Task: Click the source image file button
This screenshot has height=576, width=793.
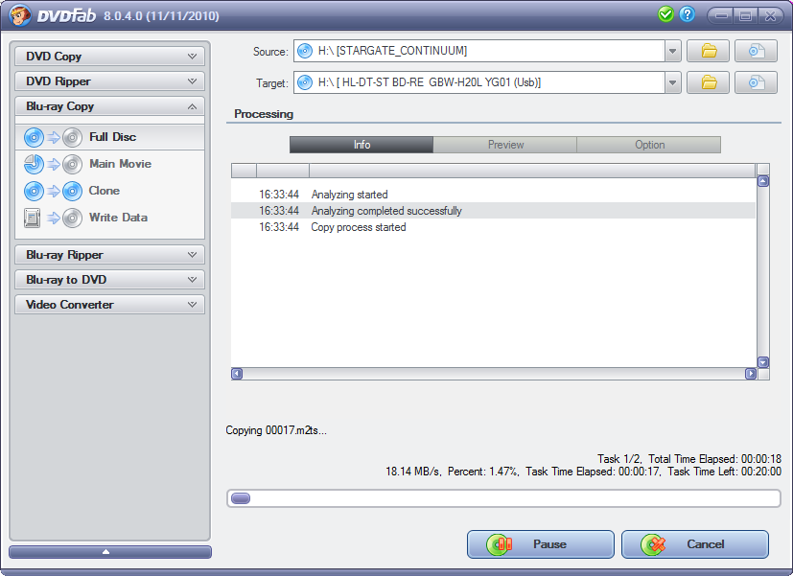Action: click(756, 51)
